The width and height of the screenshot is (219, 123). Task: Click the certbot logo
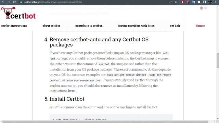pyautogui.click(x=18, y=13)
